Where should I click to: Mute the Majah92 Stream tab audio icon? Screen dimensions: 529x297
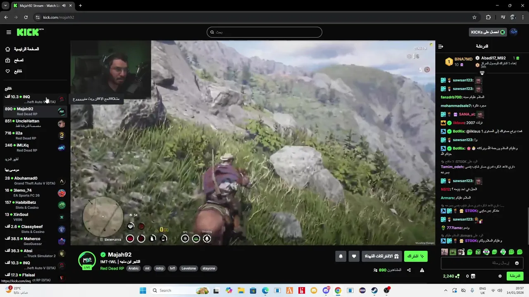(x=64, y=5)
